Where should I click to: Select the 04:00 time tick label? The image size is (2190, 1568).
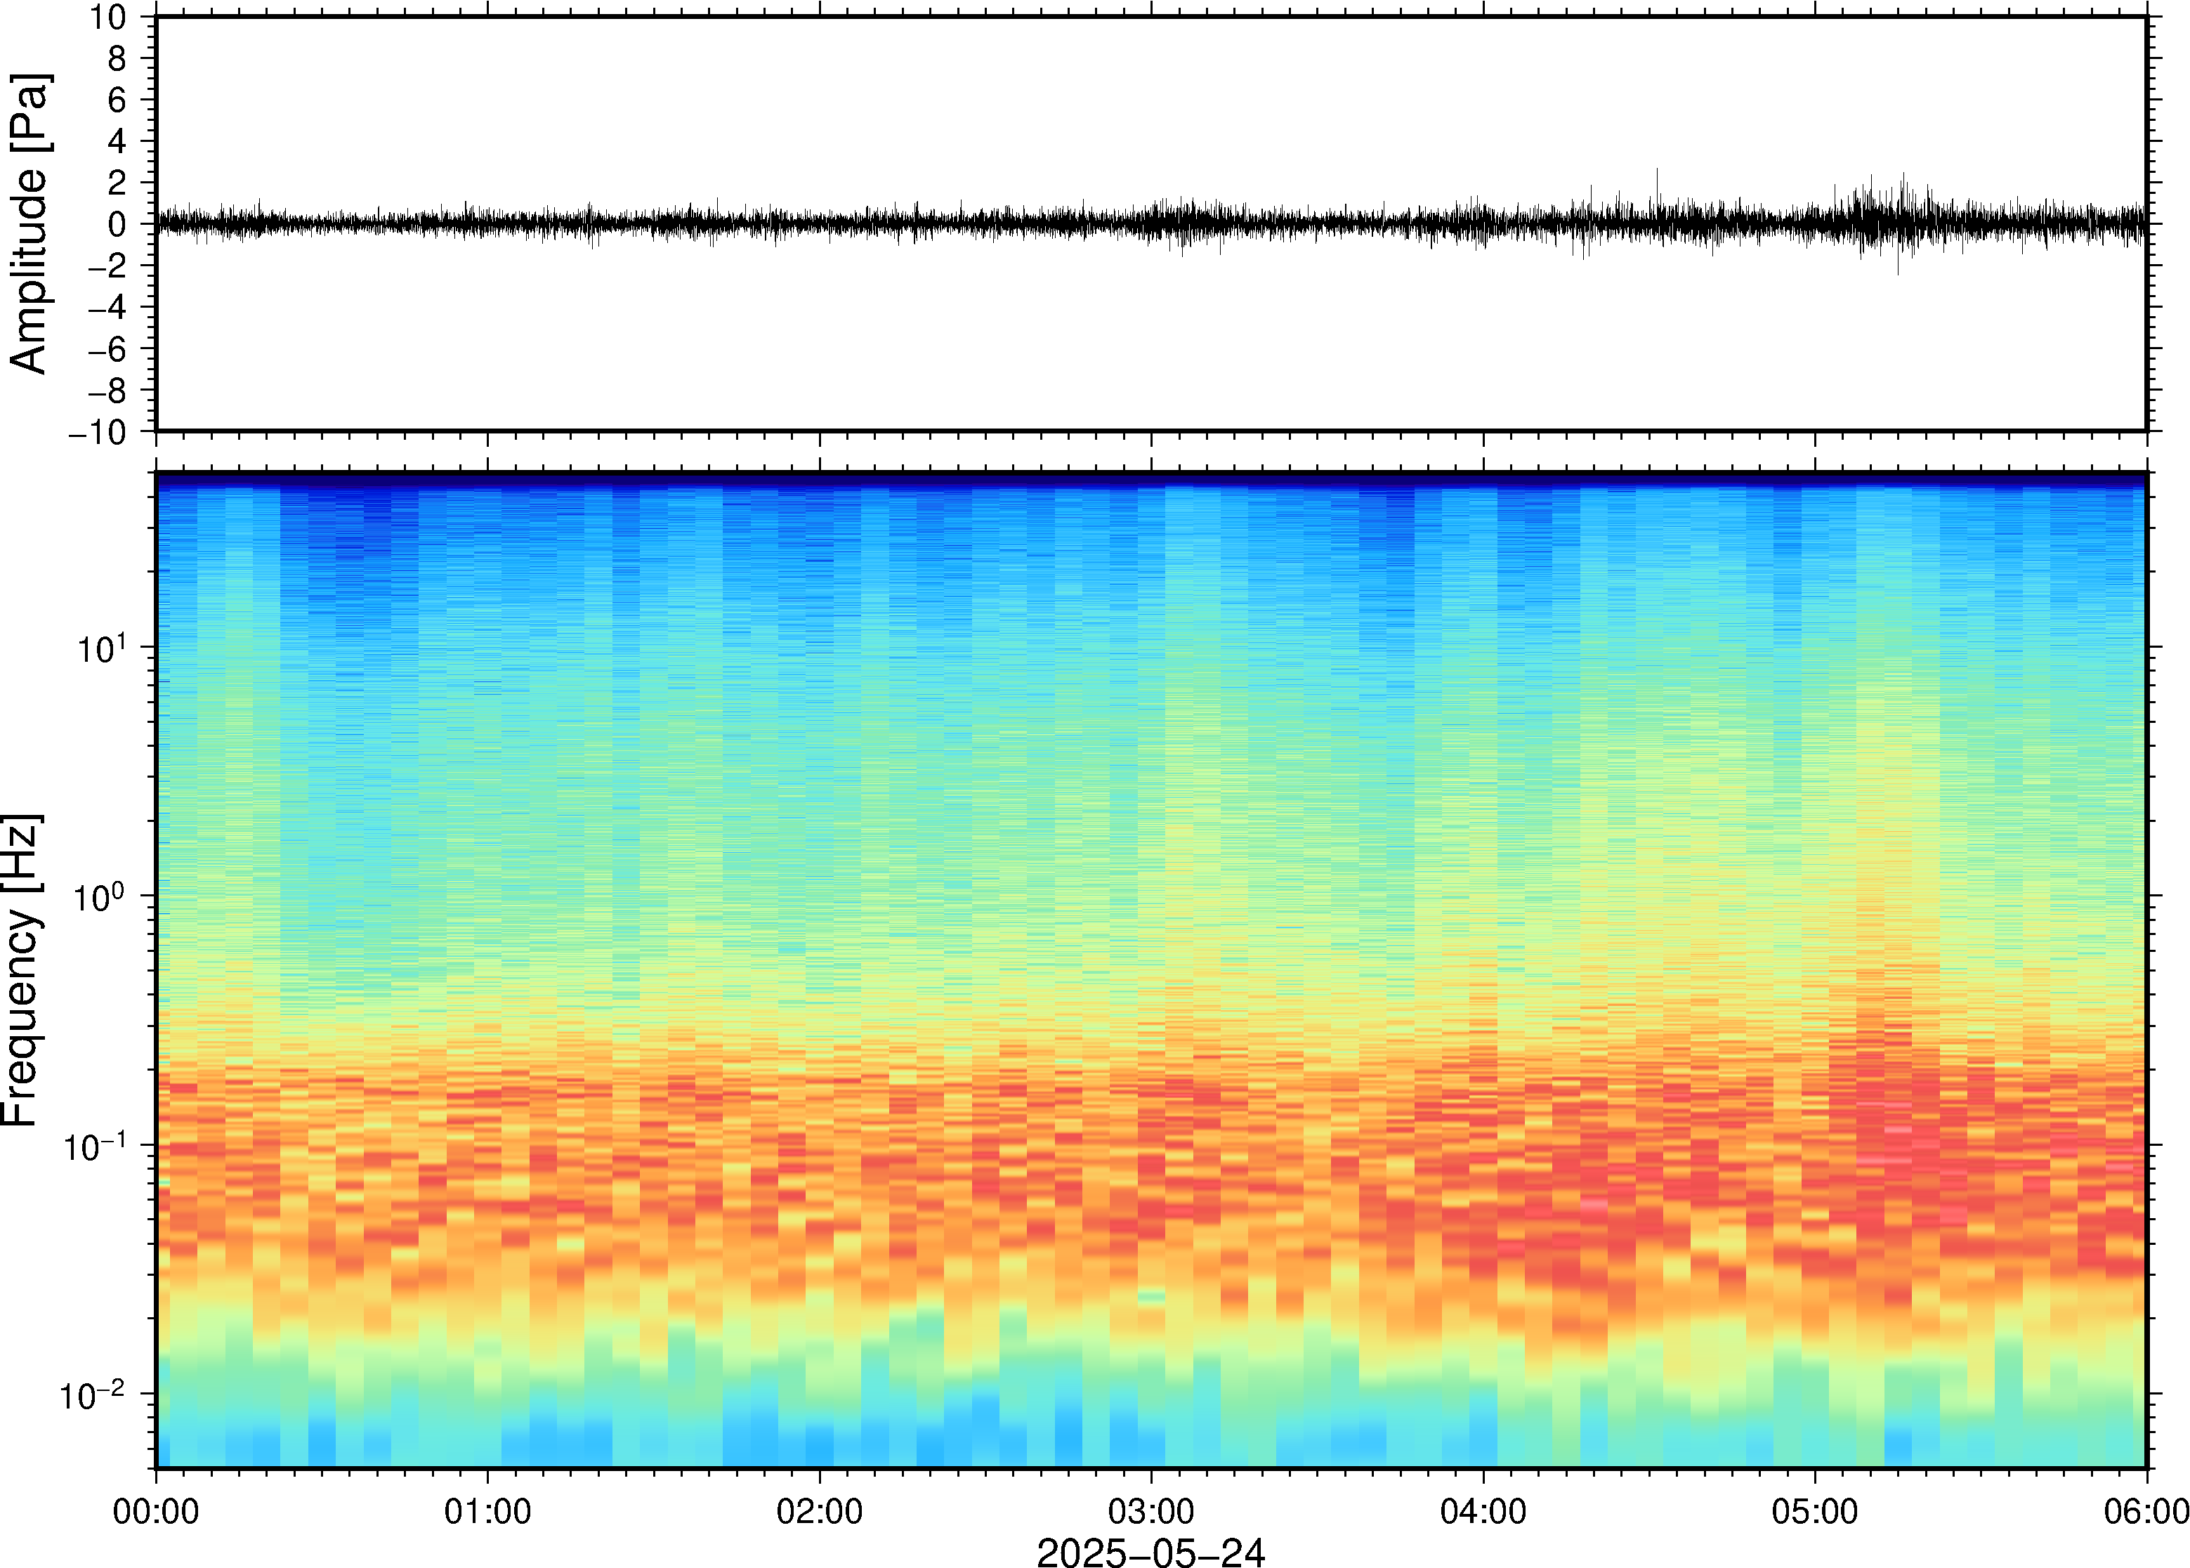click(1483, 1511)
